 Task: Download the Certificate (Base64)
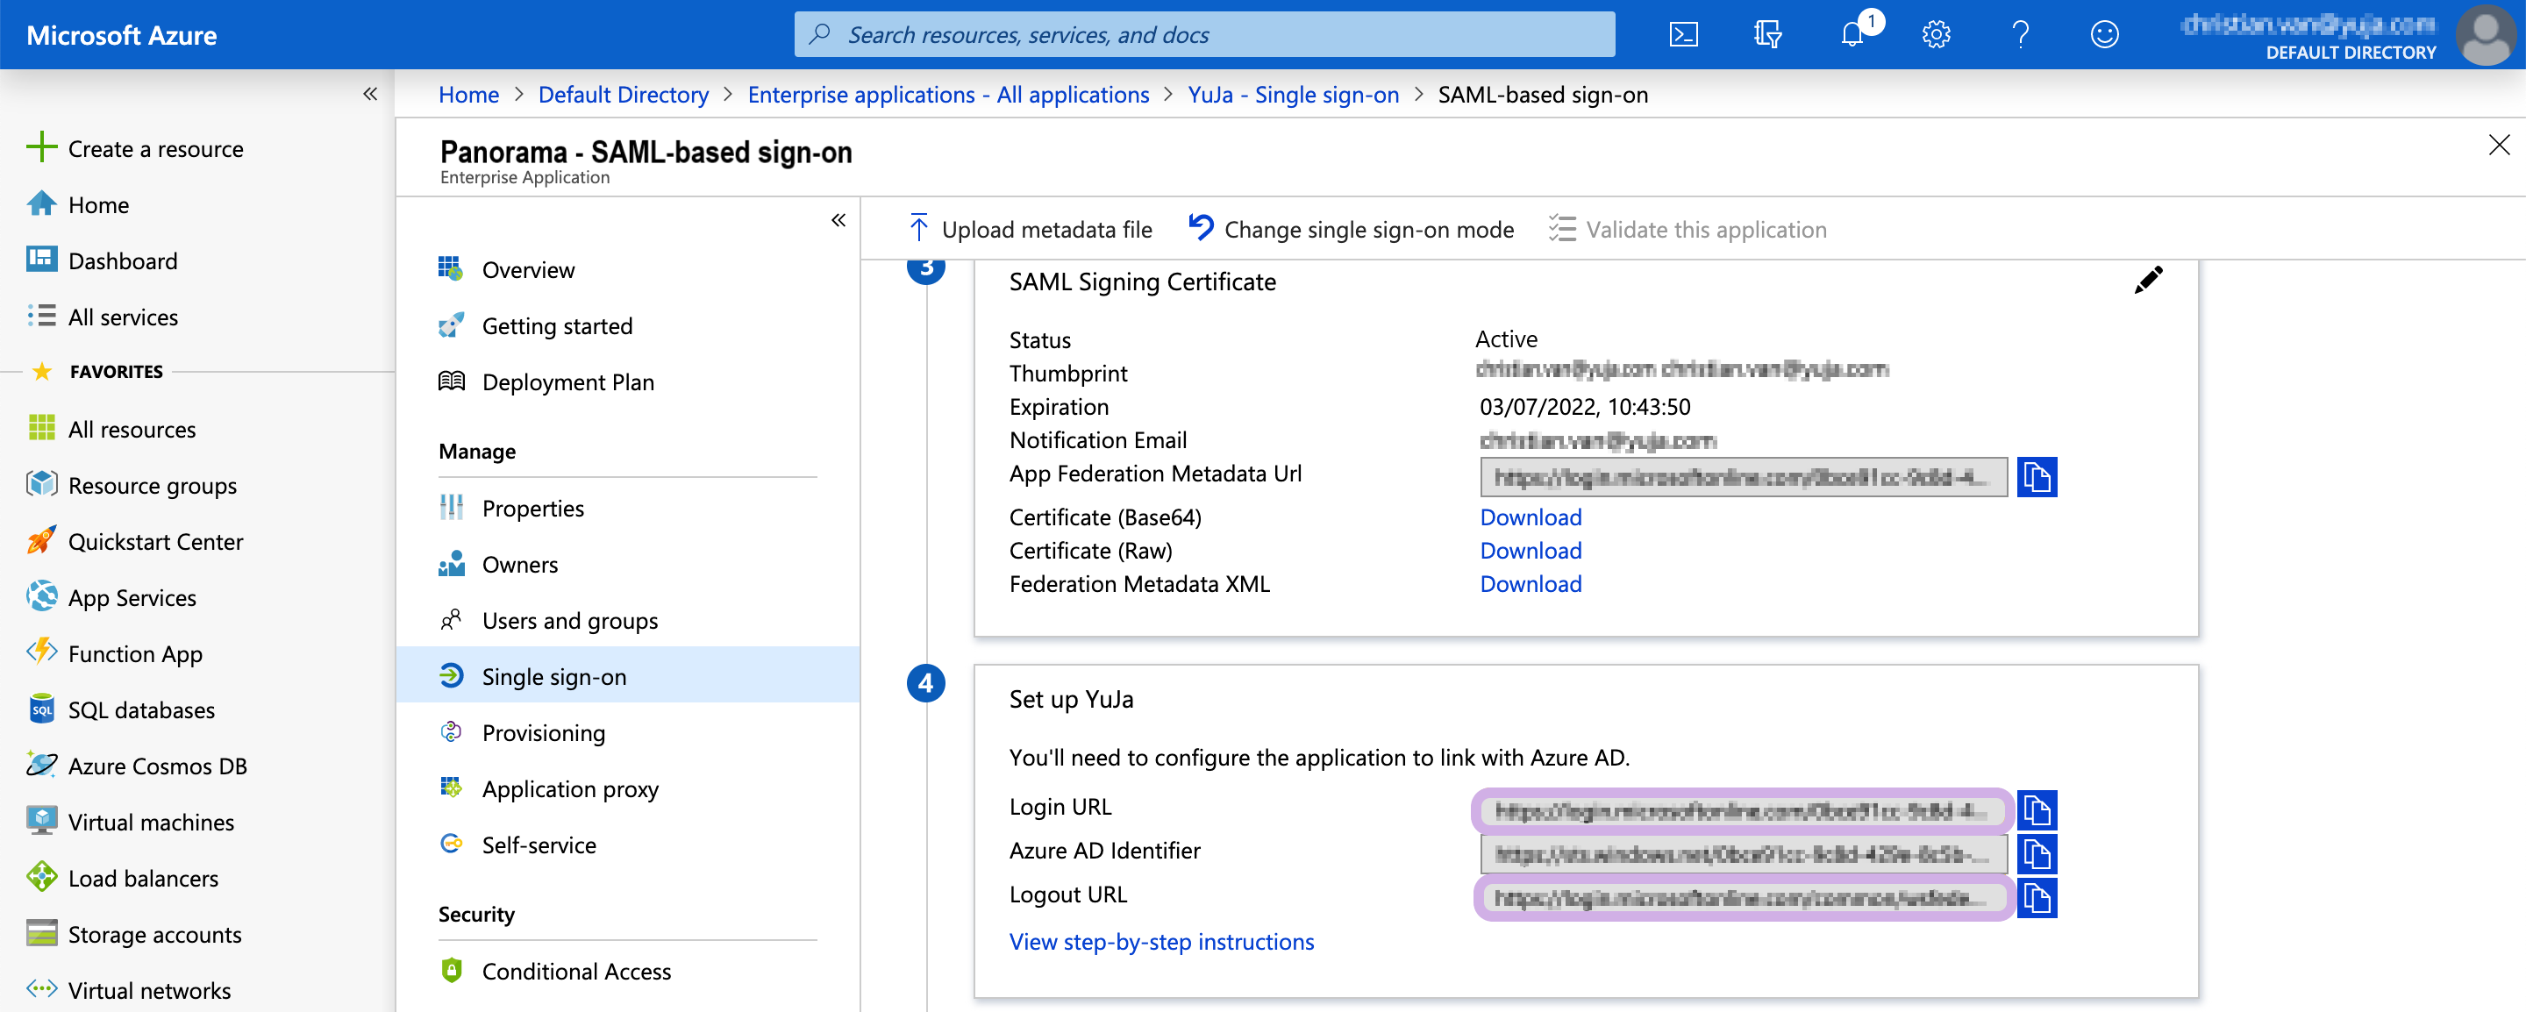point(1531,517)
